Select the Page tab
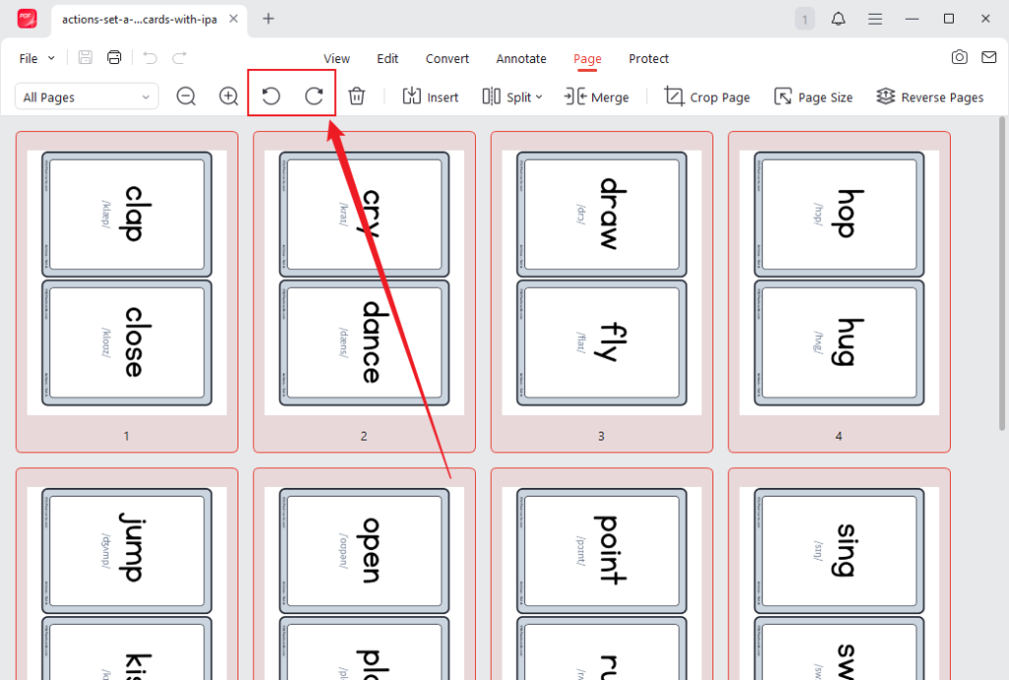Screen dimensions: 1009x680 pyautogui.click(x=587, y=58)
